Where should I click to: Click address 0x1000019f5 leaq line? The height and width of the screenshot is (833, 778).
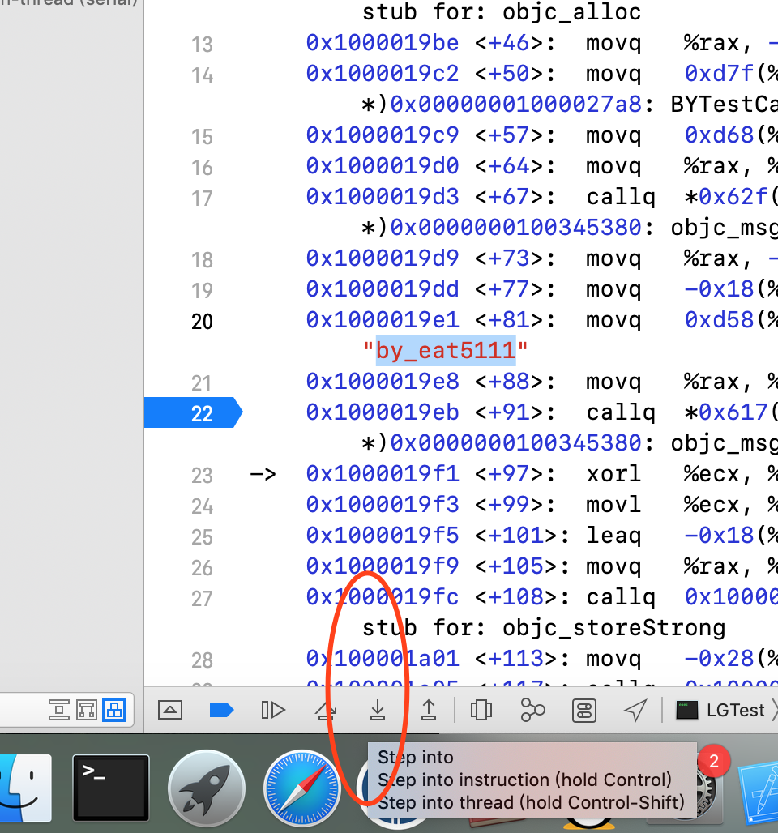[x=382, y=536]
